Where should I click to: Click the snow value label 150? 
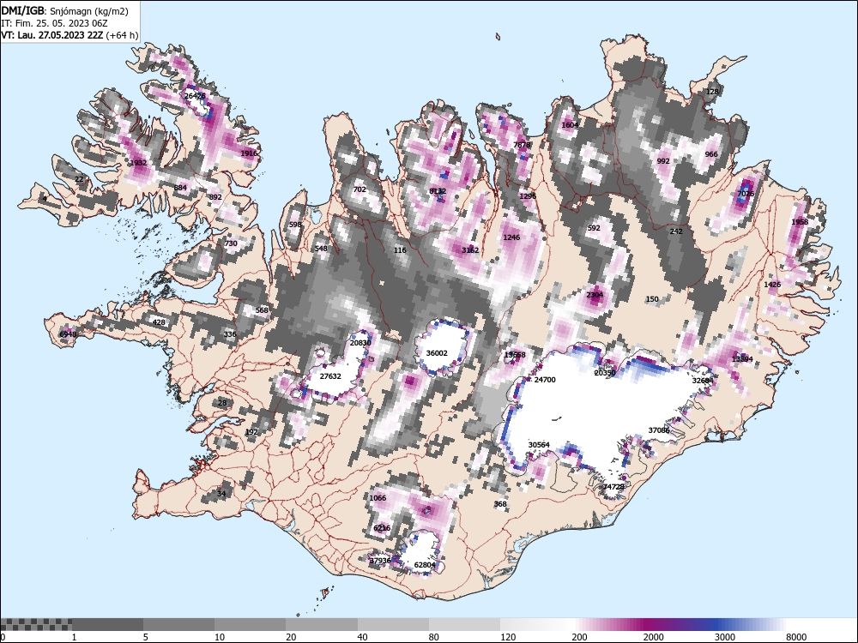click(652, 299)
